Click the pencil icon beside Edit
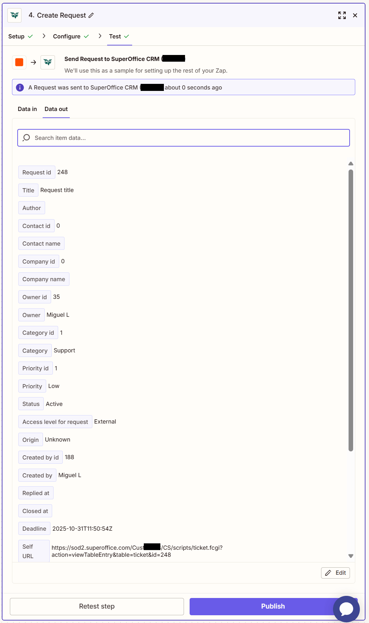The image size is (369, 623). [x=328, y=573]
